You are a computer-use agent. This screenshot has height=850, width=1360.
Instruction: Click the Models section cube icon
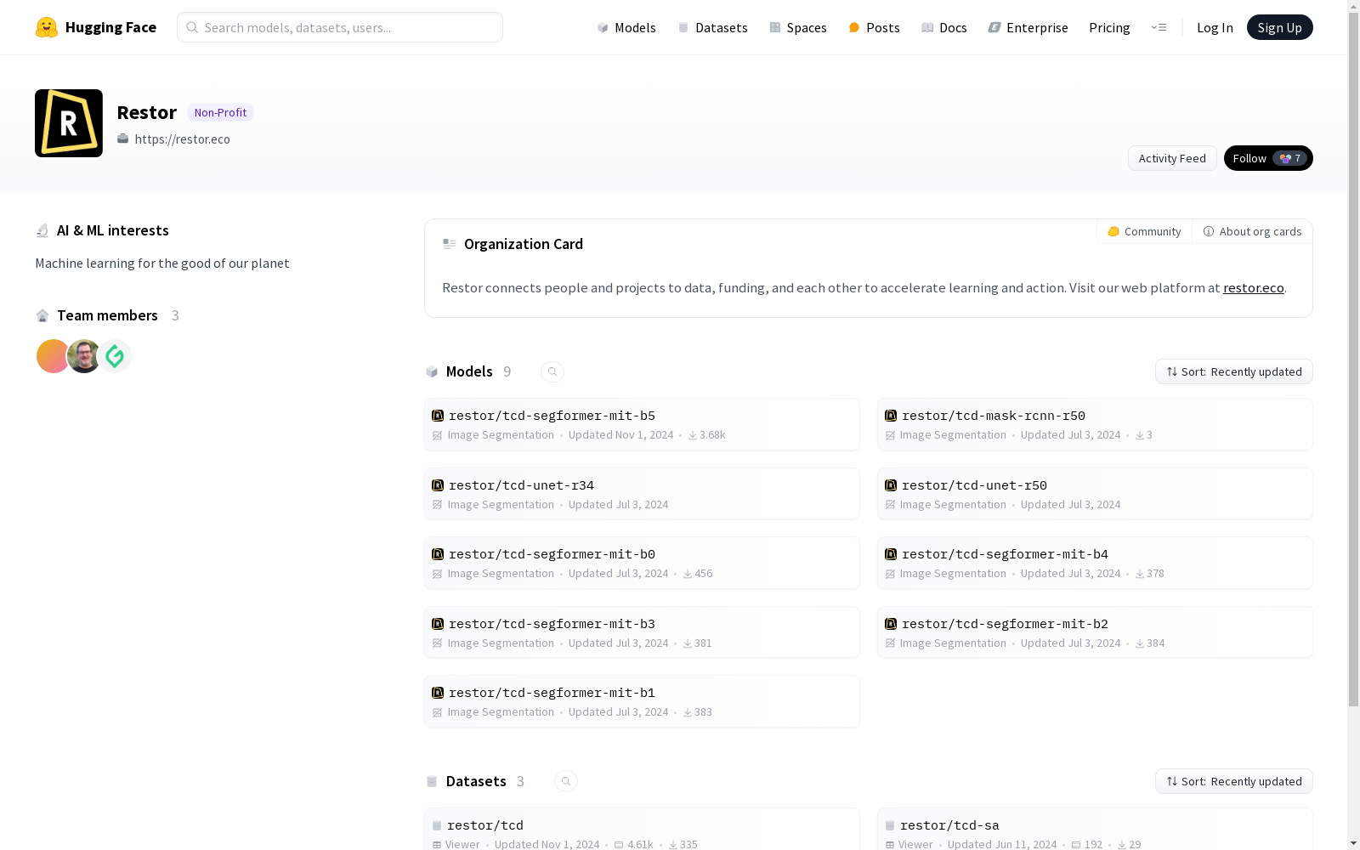[432, 371]
